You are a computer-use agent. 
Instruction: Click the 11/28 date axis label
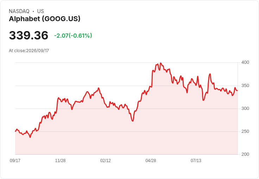click(60, 160)
